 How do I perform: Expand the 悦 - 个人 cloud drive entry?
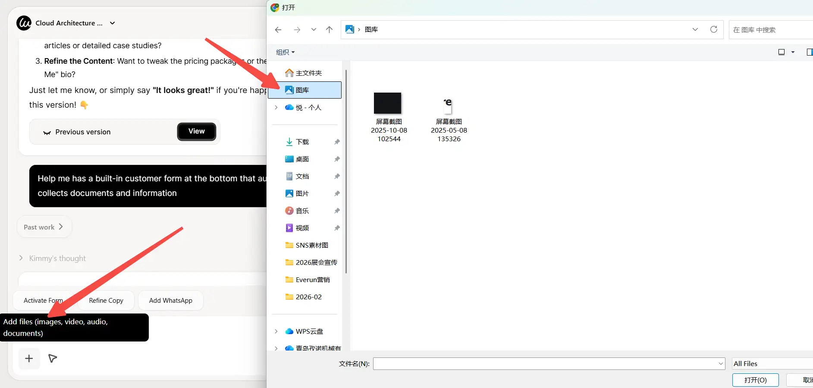tap(276, 107)
